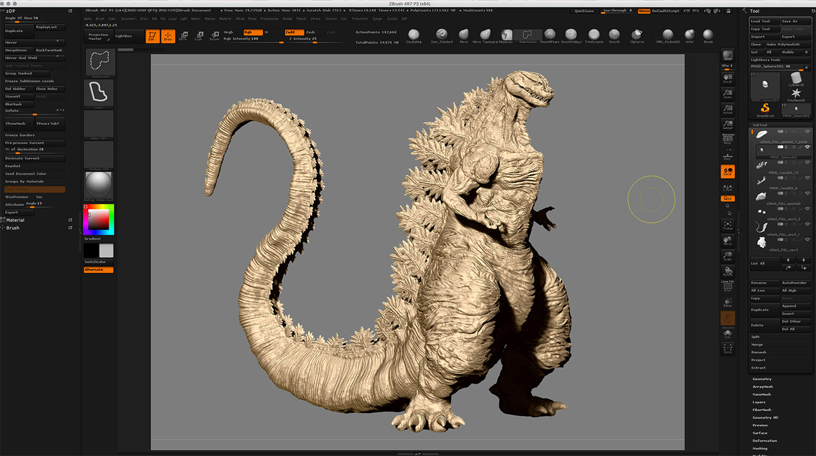
Task: Click the Actual size icon
Action: [x=728, y=109]
